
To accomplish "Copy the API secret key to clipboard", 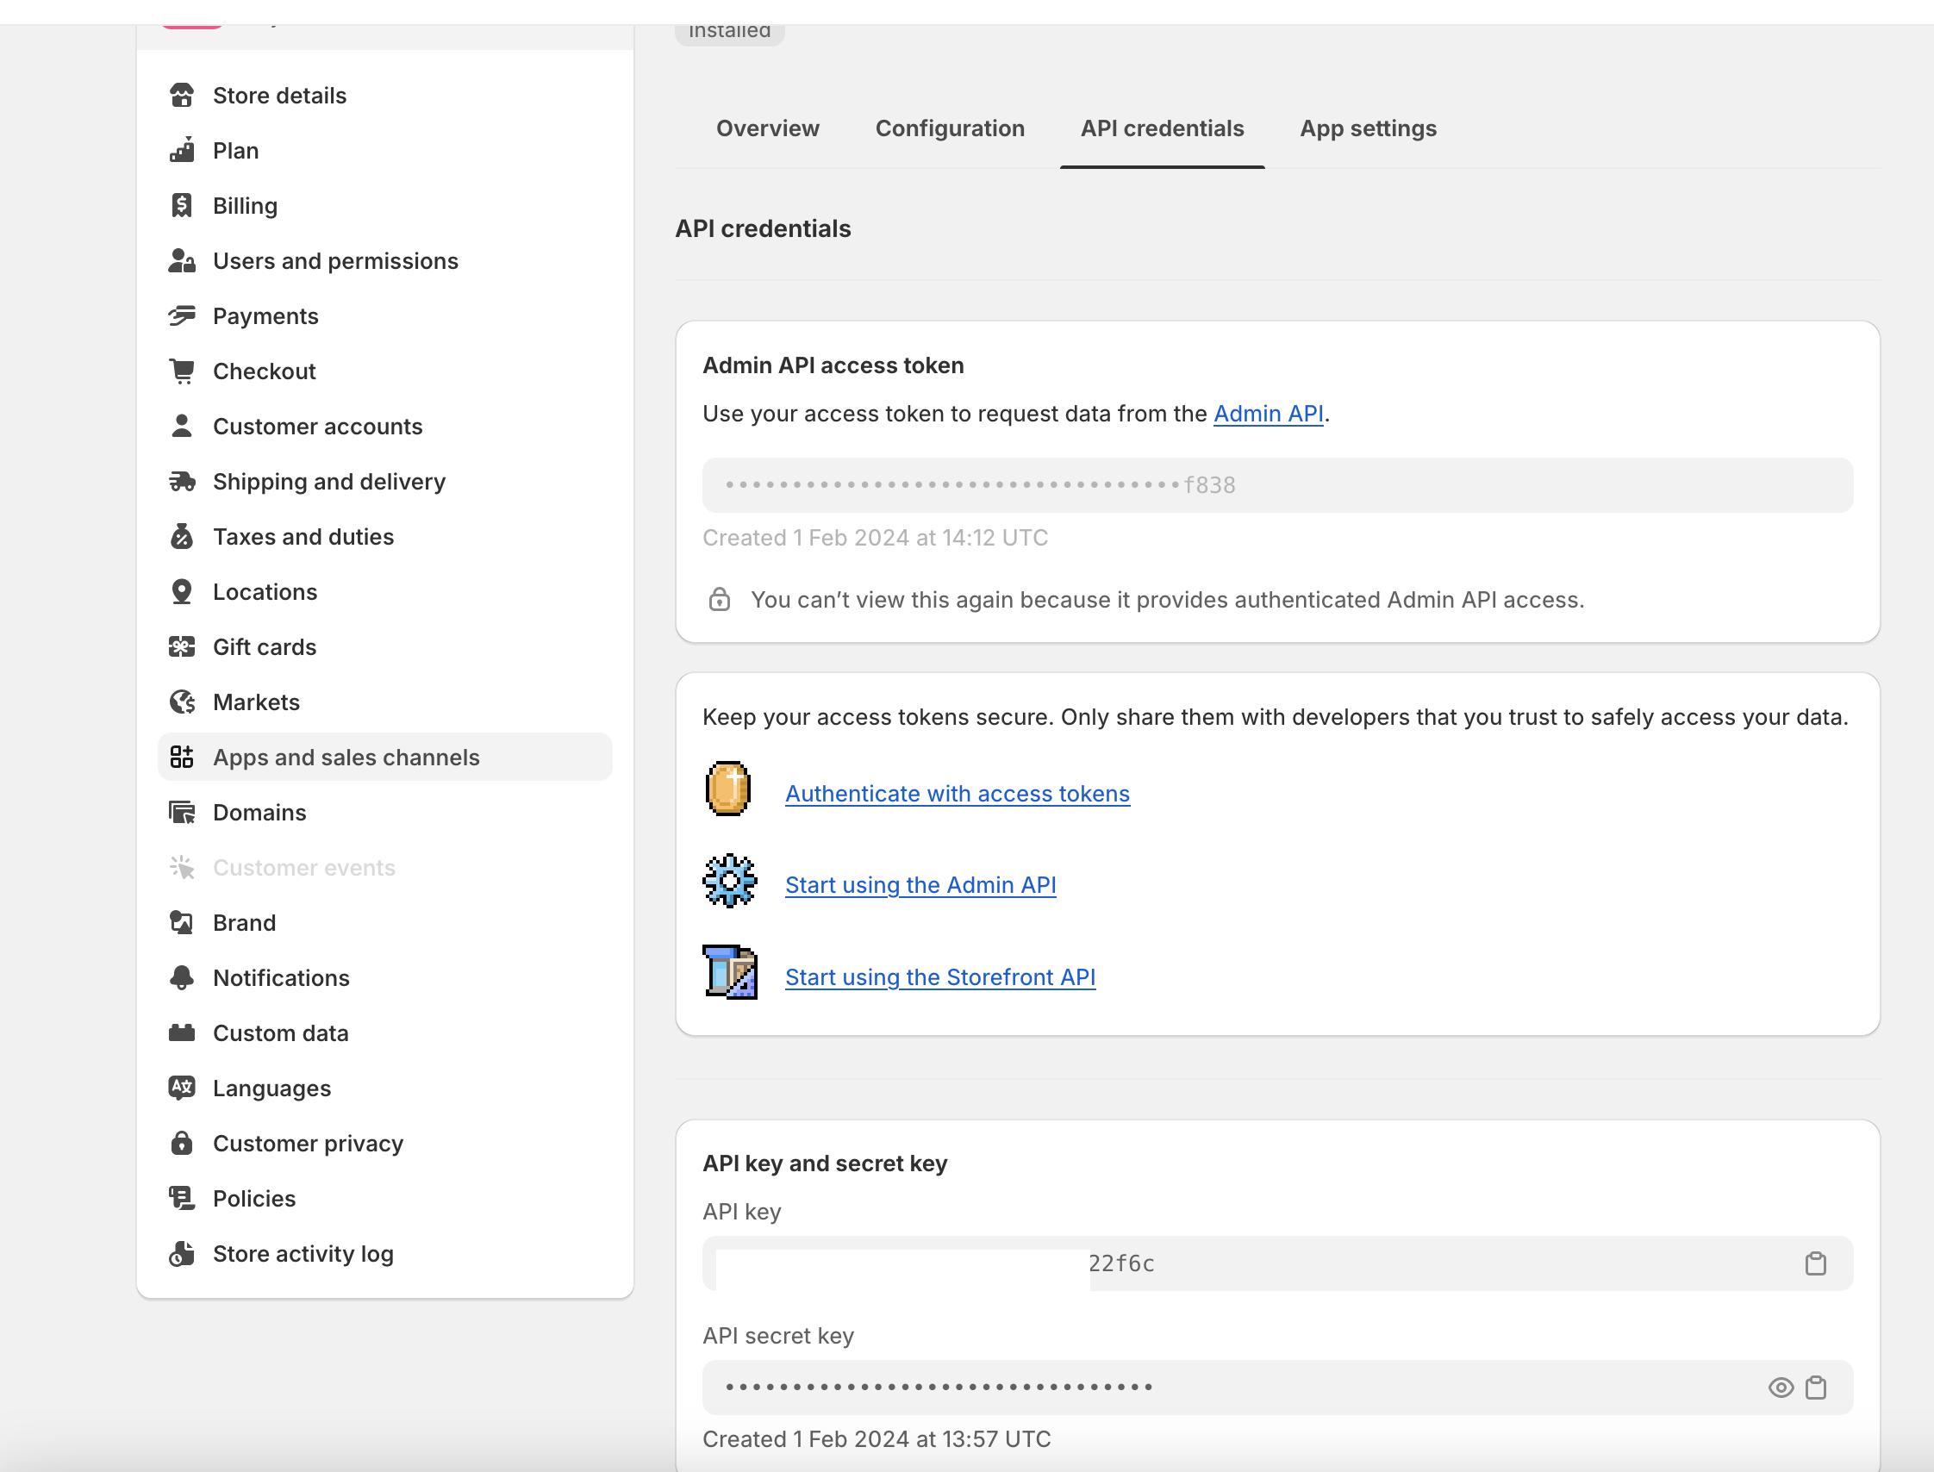I will (1815, 1388).
